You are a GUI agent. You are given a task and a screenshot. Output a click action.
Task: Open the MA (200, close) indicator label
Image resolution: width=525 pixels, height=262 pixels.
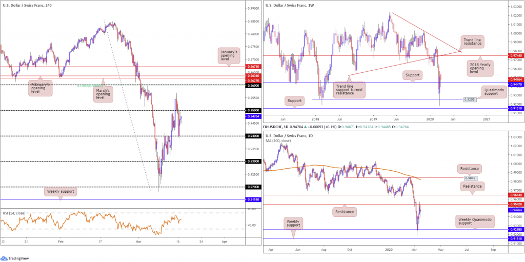pos(277,140)
